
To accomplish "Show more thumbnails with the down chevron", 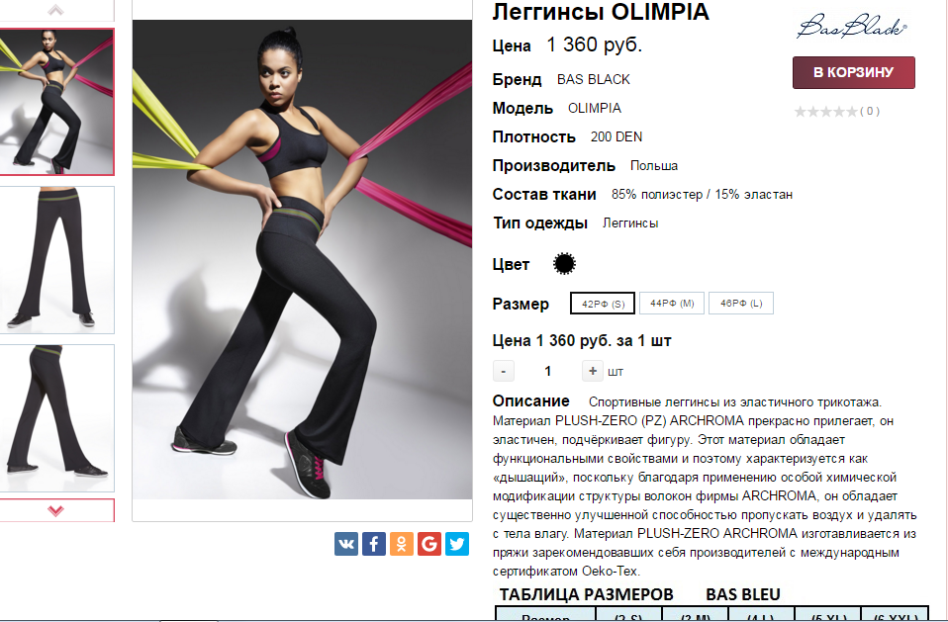I will (x=55, y=511).
